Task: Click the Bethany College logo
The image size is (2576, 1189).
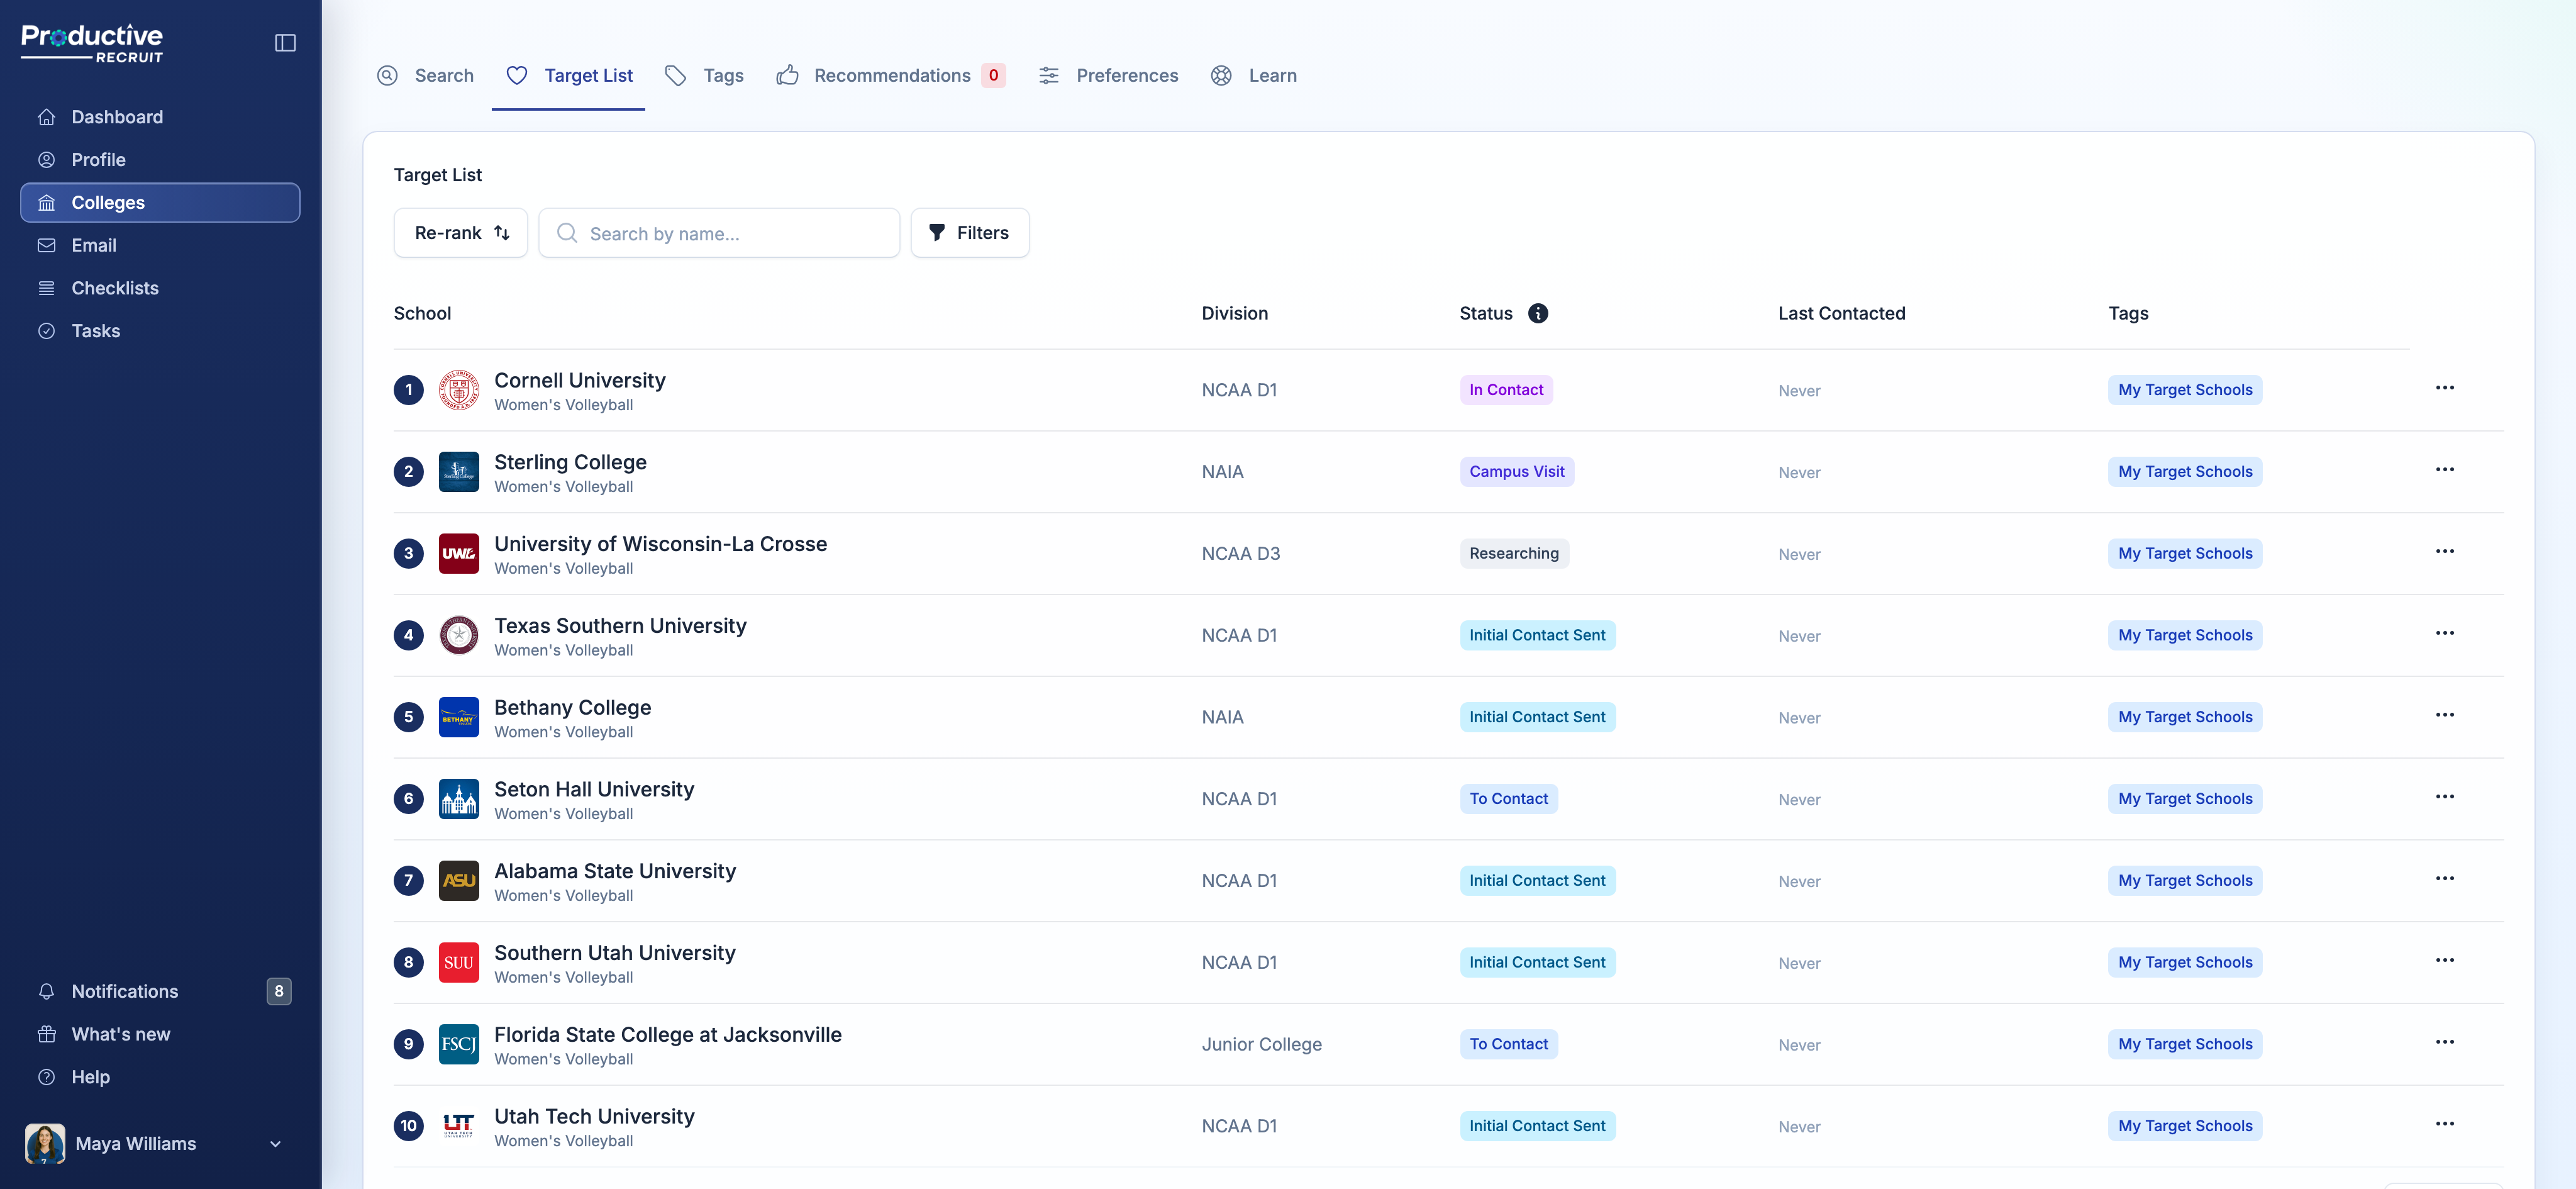Action: tap(459, 717)
